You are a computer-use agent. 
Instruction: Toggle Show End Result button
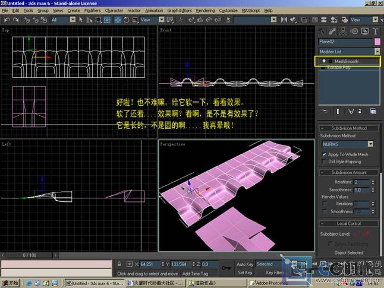click(338, 112)
